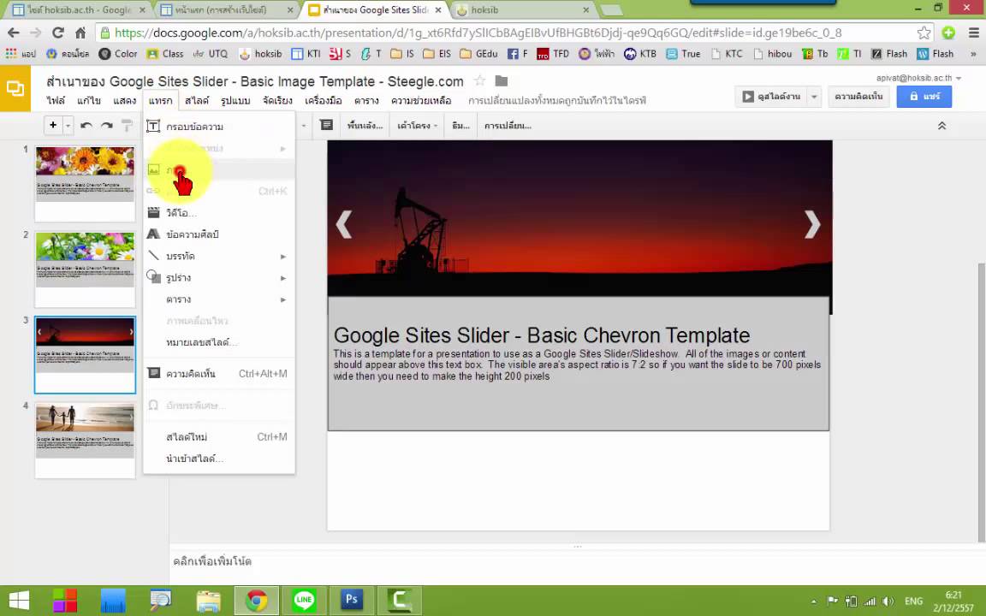Click the left chevron on slide image
986x616 pixels.
pyautogui.click(x=343, y=224)
